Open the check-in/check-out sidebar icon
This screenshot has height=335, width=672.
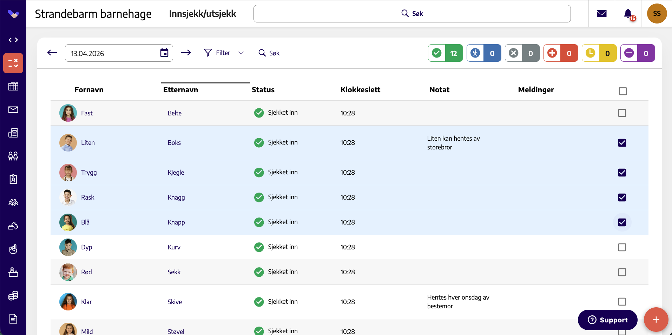[13, 63]
